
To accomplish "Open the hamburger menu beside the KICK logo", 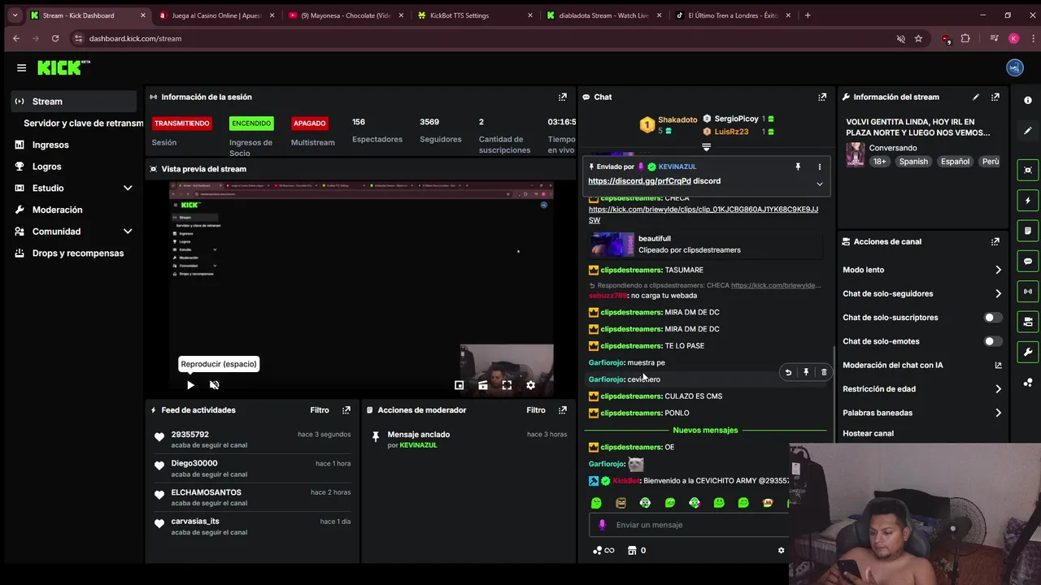I will point(22,68).
